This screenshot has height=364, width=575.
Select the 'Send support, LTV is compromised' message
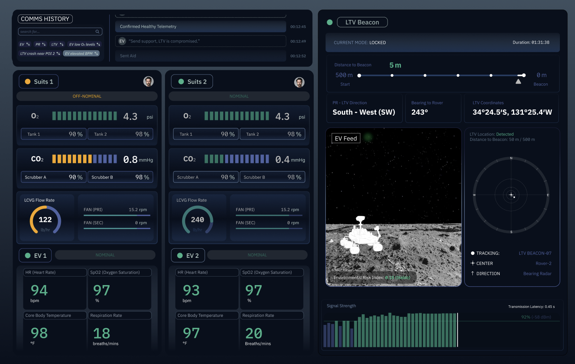(x=200, y=41)
